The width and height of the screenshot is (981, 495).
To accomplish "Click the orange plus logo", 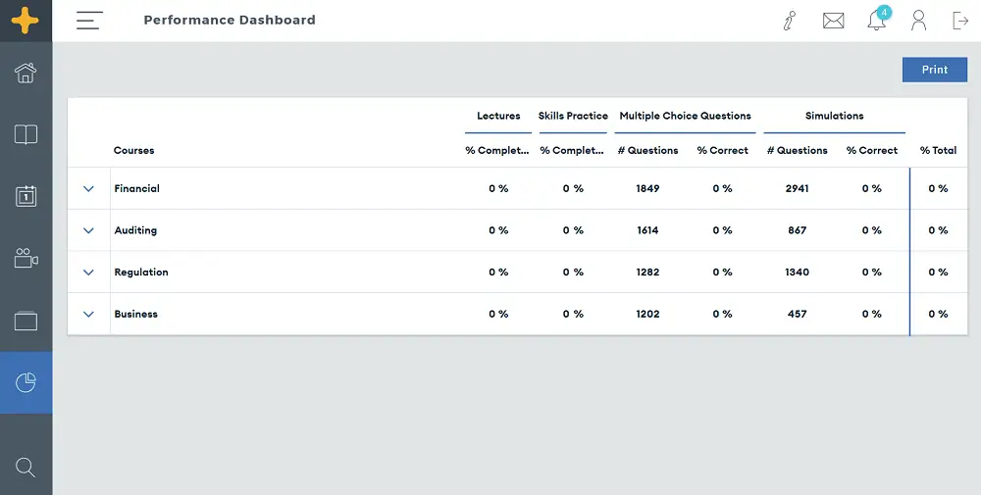I will point(26,21).
